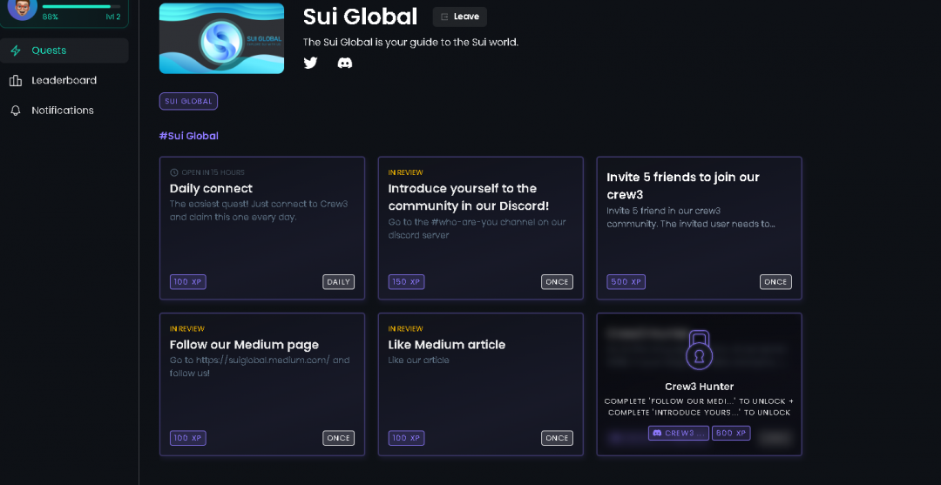
Task: Click the lightning bolt Quests icon
Action: click(x=16, y=51)
